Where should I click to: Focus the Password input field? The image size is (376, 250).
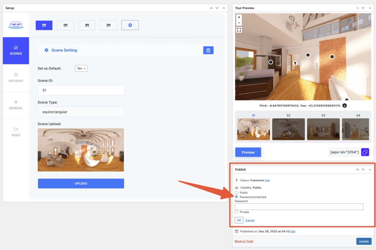299,207
